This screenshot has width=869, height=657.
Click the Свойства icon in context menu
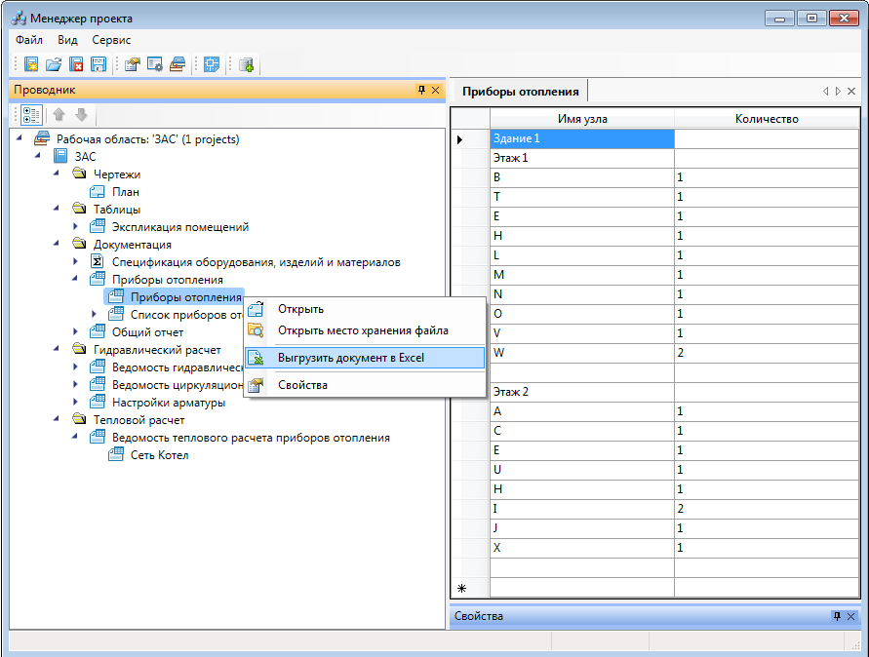tap(256, 385)
